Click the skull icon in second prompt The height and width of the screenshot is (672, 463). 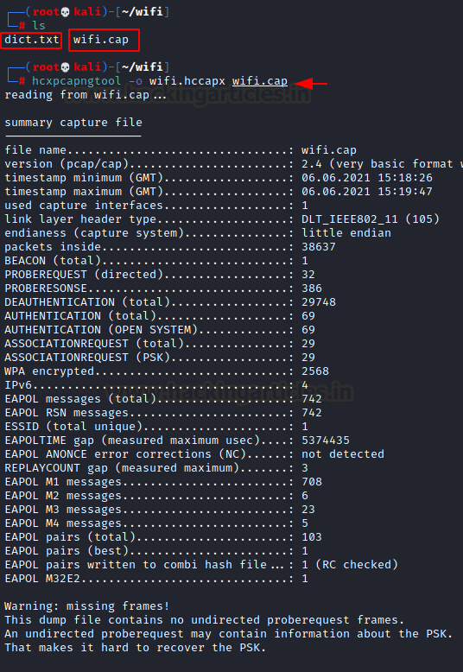tap(65, 67)
